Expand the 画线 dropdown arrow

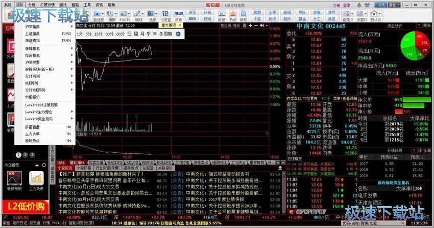143,14
